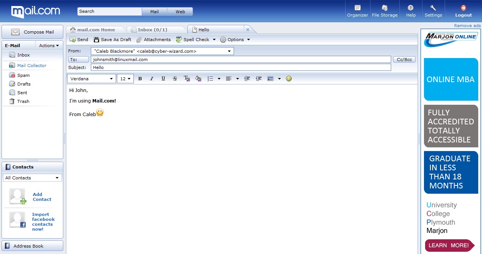Switch to the Inbox (0/1) tab

152,30
